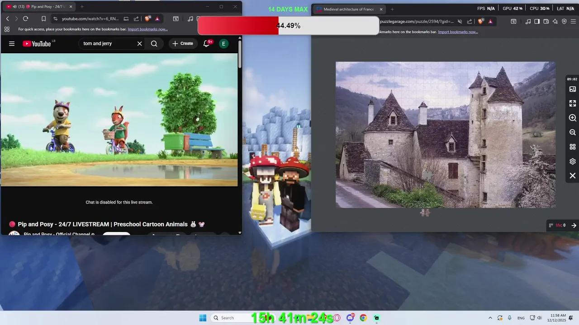Select the puzzlegarage.com address bar
The image size is (579, 325).
click(x=416, y=21)
